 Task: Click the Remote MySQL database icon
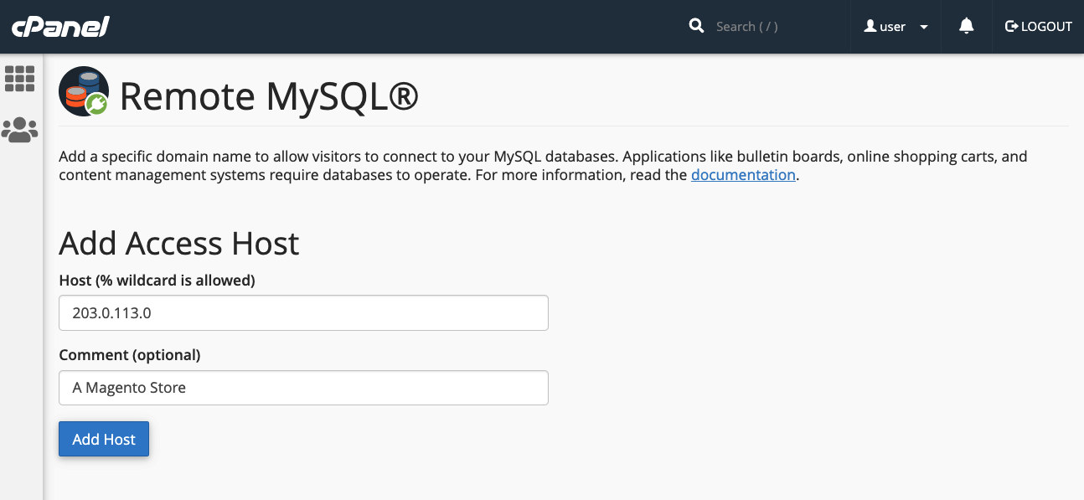[x=83, y=91]
